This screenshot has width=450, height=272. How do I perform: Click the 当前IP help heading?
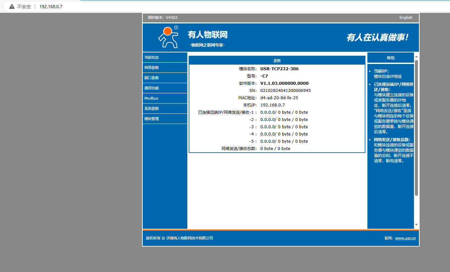pos(381,71)
